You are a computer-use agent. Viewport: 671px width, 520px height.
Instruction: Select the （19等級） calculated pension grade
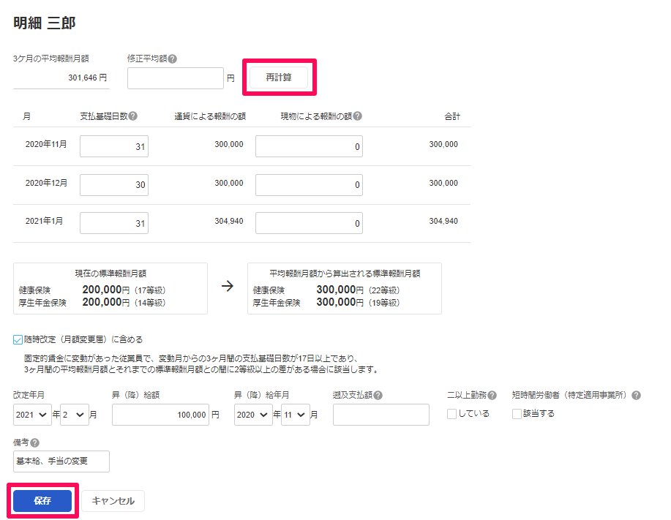(x=384, y=303)
